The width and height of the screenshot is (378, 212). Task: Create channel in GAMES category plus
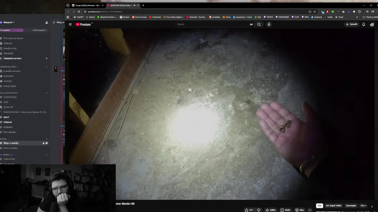[46, 155]
